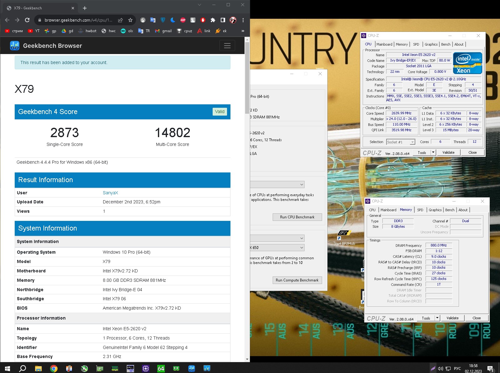Bookmark this page with the star icon
500x373 pixels.
pyautogui.click(x=130, y=20)
